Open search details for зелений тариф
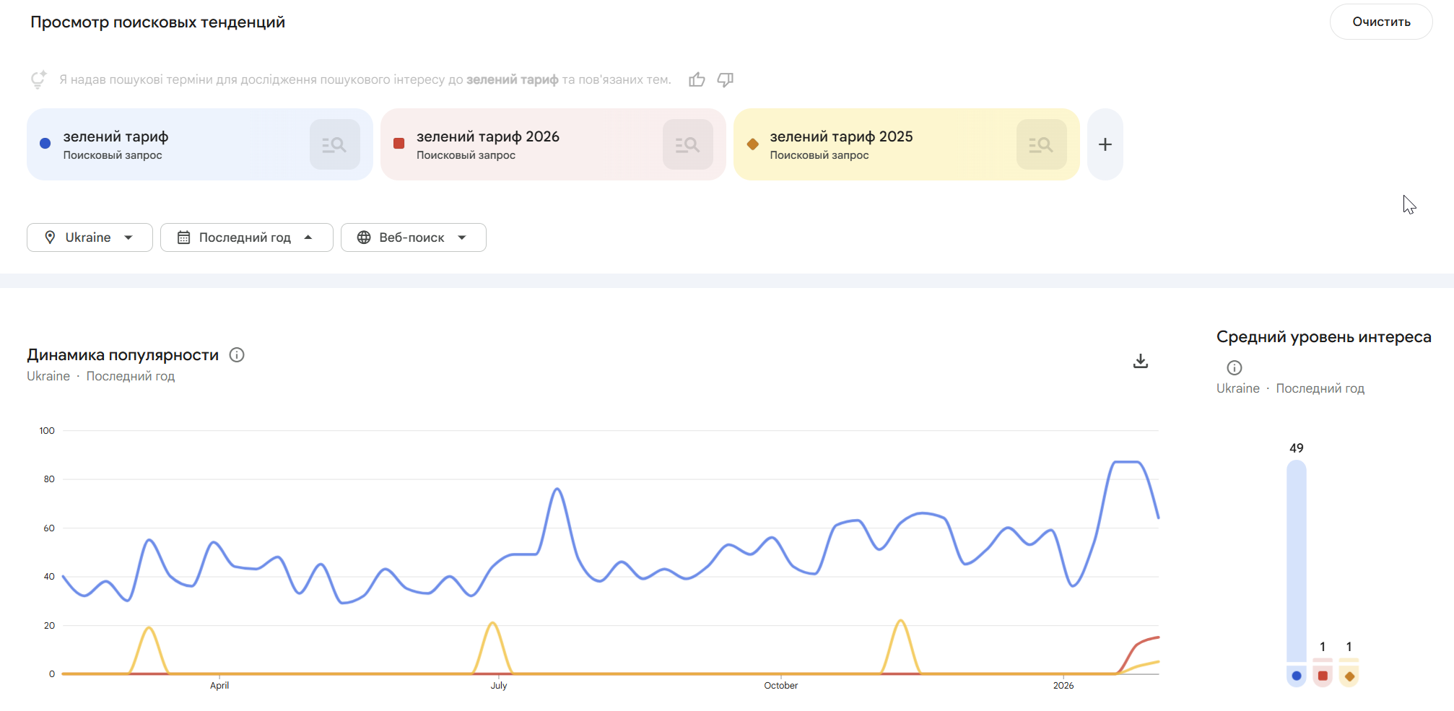 pos(335,144)
